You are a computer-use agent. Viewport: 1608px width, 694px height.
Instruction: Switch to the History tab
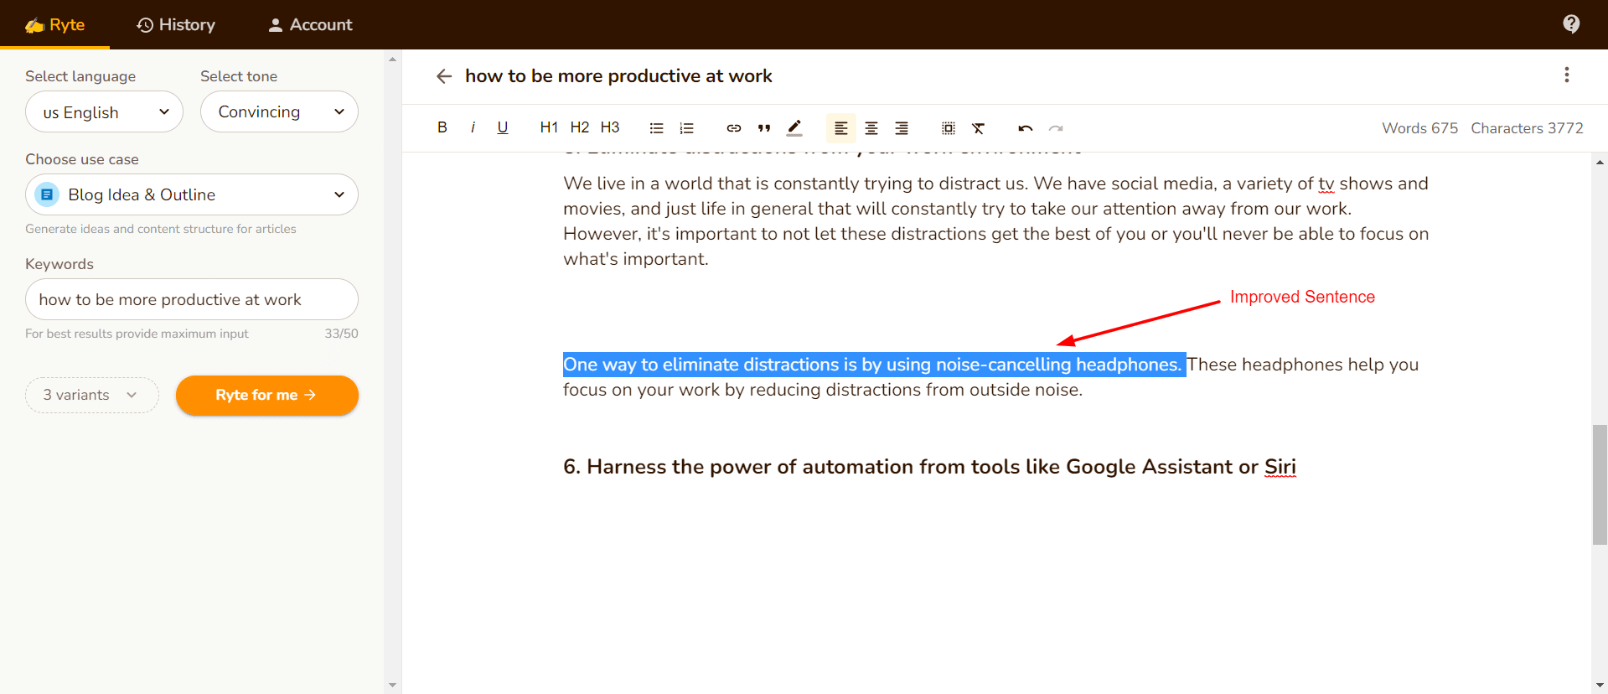point(176,24)
